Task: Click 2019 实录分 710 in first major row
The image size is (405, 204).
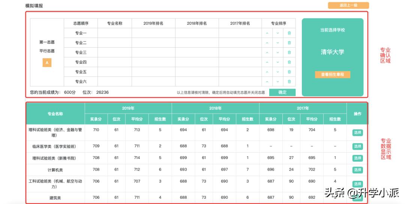Action: pyautogui.click(x=96, y=130)
